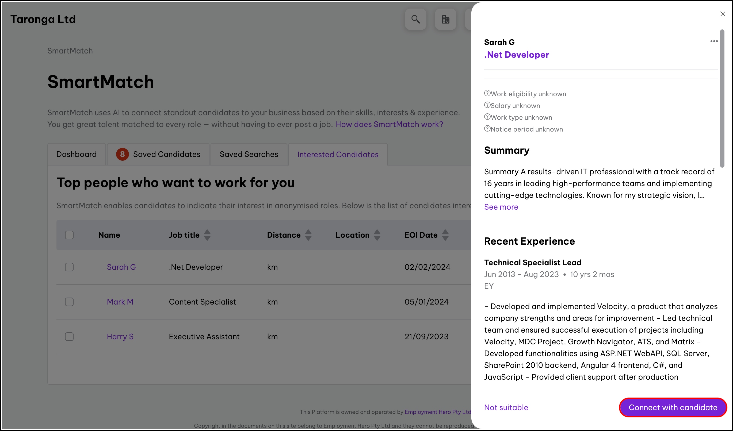
Task: Click the Work type unknown help icon
Action: point(487,117)
